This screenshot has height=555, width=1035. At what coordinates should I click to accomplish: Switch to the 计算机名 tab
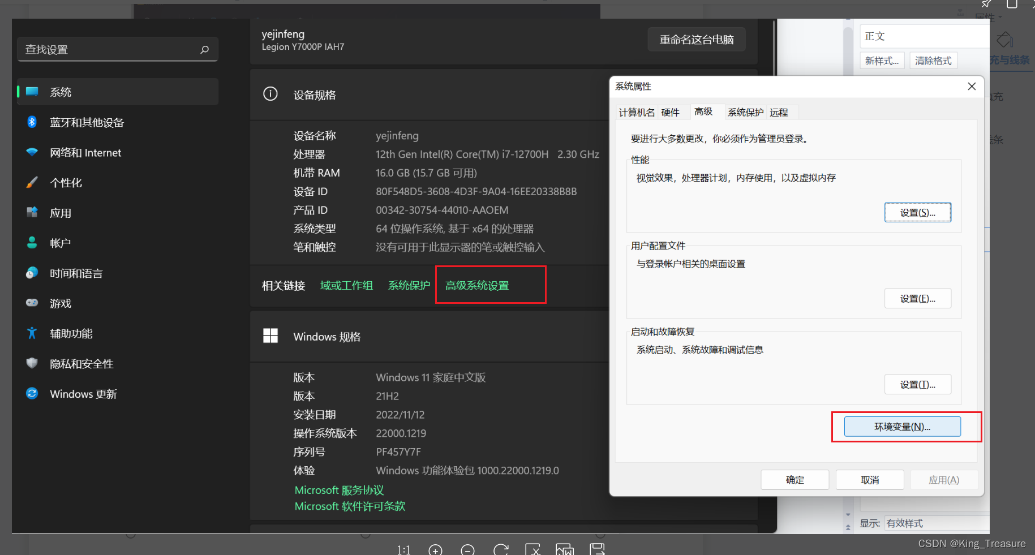tap(637, 113)
